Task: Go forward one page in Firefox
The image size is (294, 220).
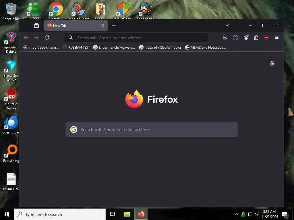Action: (36, 38)
